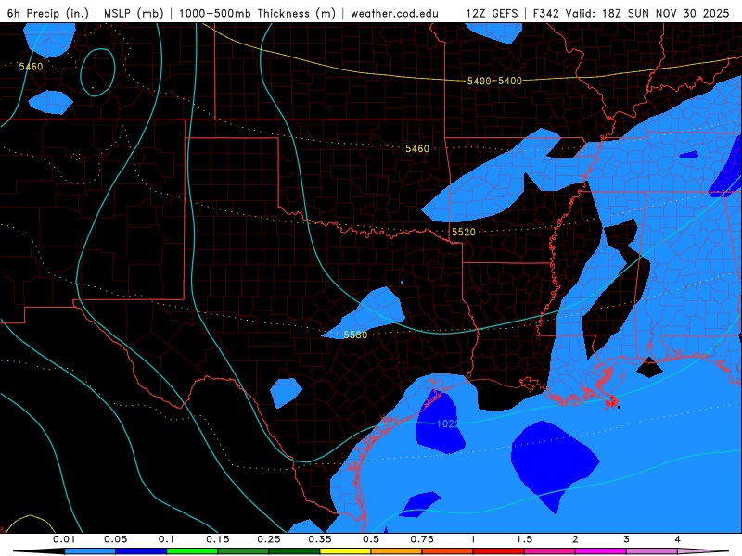The height and width of the screenshot is (556, 742).
Task: Click the "F342 Valid: 18Z SUN NOV 30 2025" text
Action: point(631,13)
